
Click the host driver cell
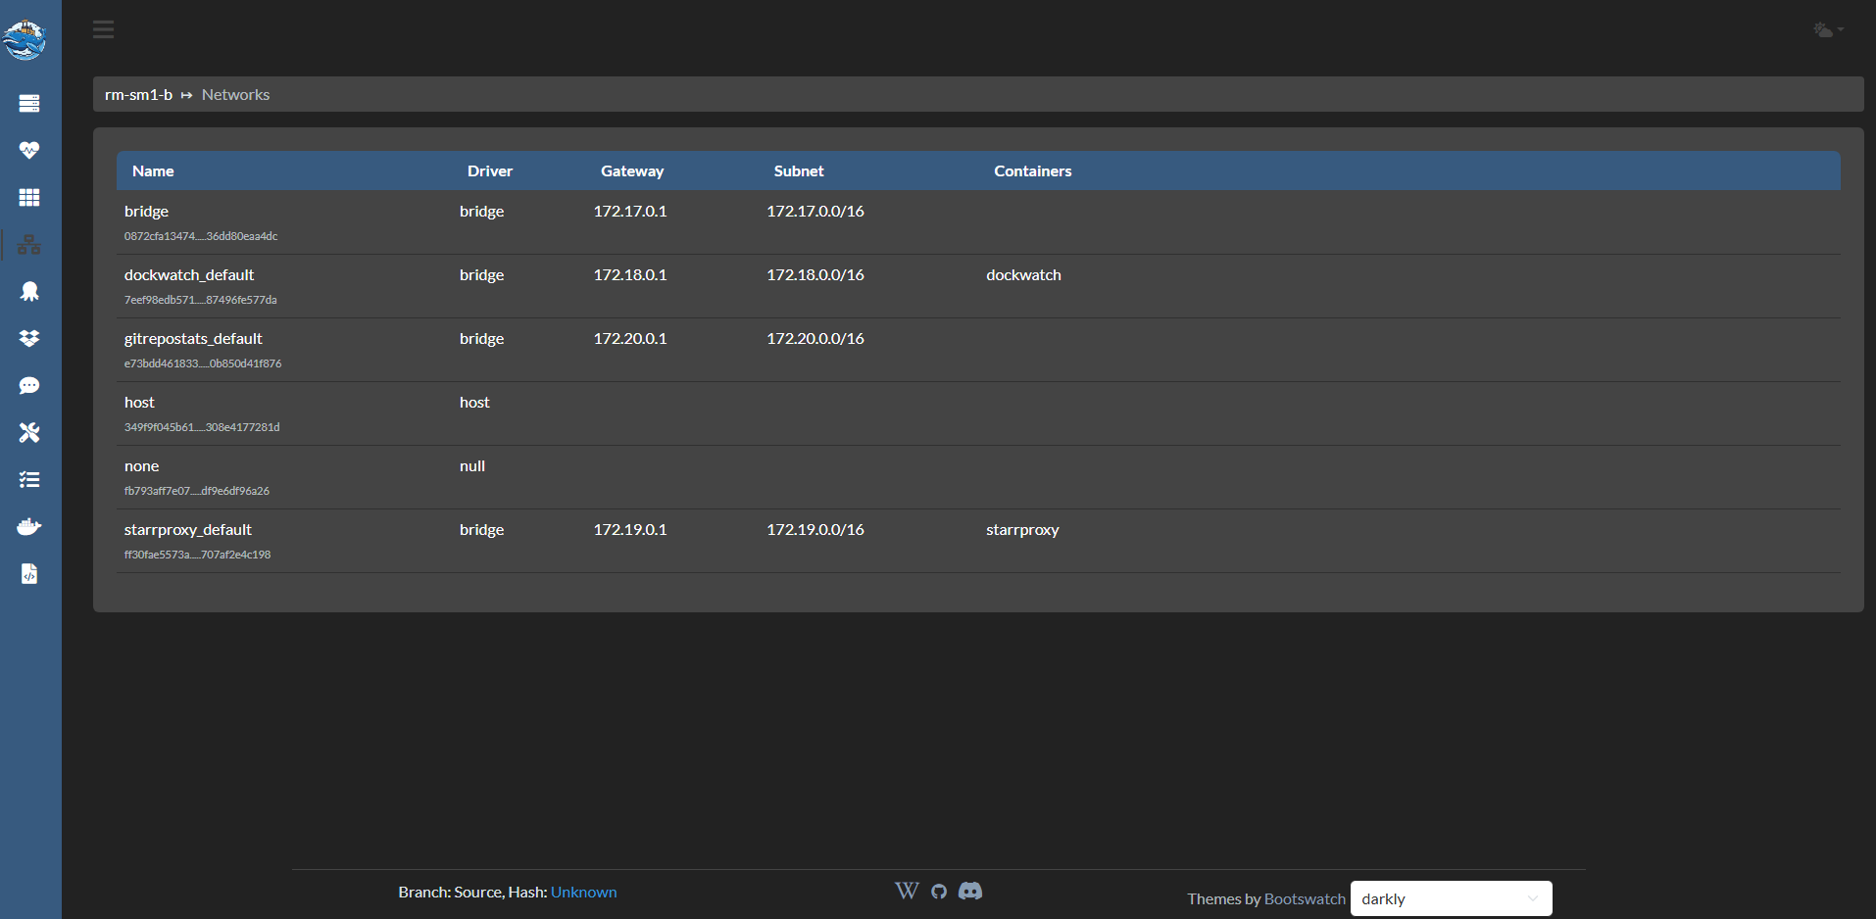474,402
